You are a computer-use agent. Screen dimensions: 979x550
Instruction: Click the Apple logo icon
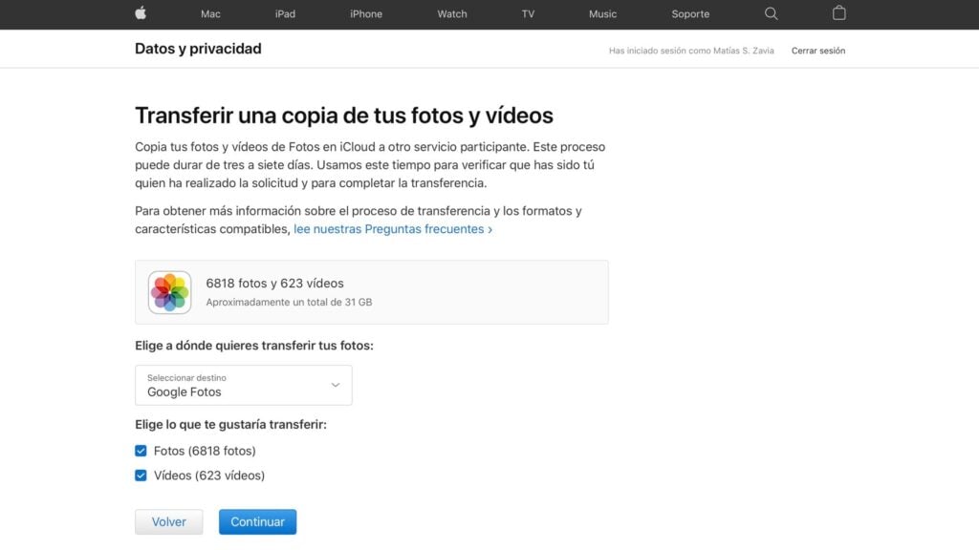pyautogui.click(x=141, y=13)
